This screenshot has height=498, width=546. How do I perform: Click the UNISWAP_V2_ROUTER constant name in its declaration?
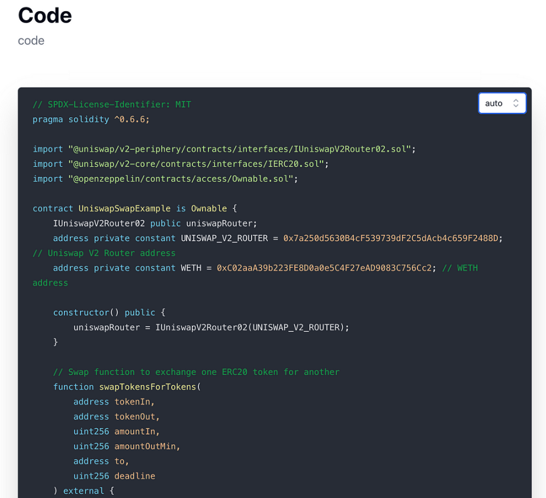pyautogui.click(x=224, y=238)
